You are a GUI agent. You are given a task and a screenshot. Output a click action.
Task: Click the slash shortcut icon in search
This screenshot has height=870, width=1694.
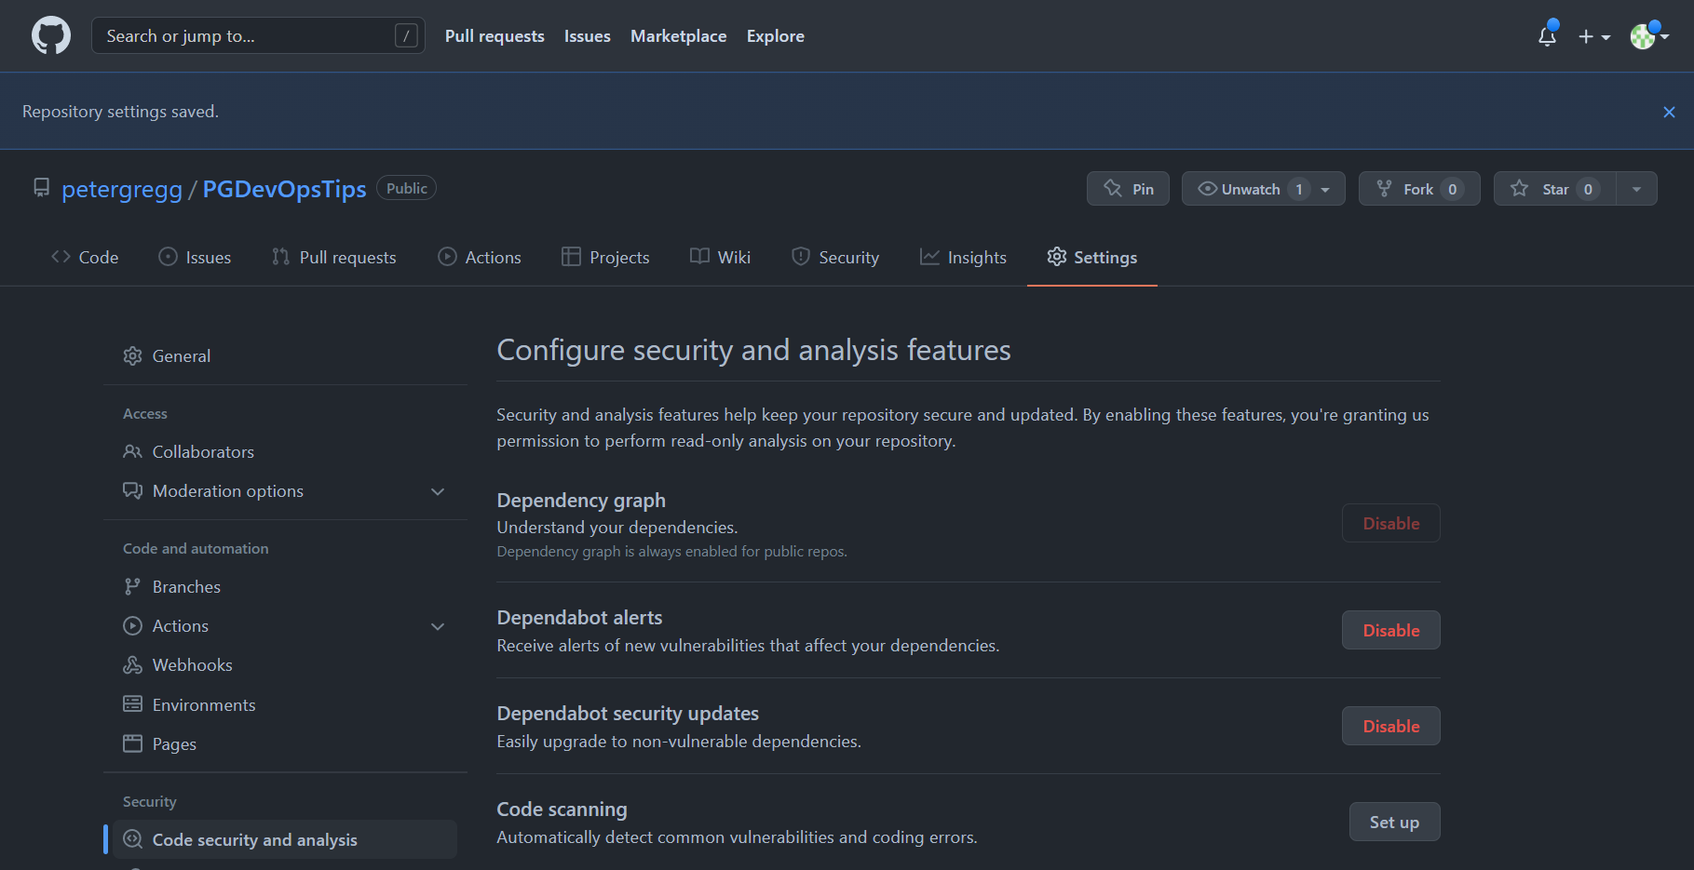(406, 35)
